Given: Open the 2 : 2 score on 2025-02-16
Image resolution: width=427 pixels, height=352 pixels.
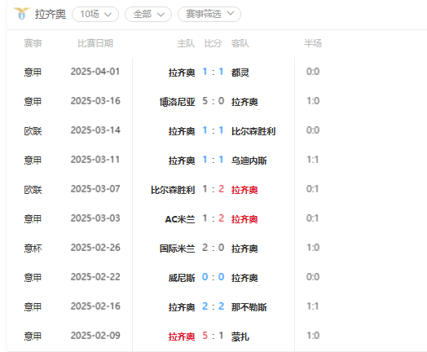Looking at the screenshot, I should [213, 306].
